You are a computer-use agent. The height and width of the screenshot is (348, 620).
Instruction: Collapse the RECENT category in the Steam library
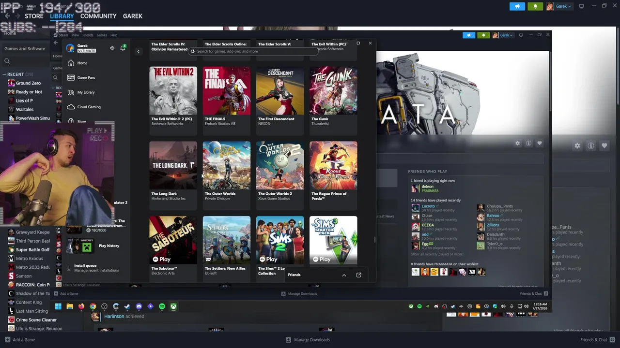click(x=4, y=74)
